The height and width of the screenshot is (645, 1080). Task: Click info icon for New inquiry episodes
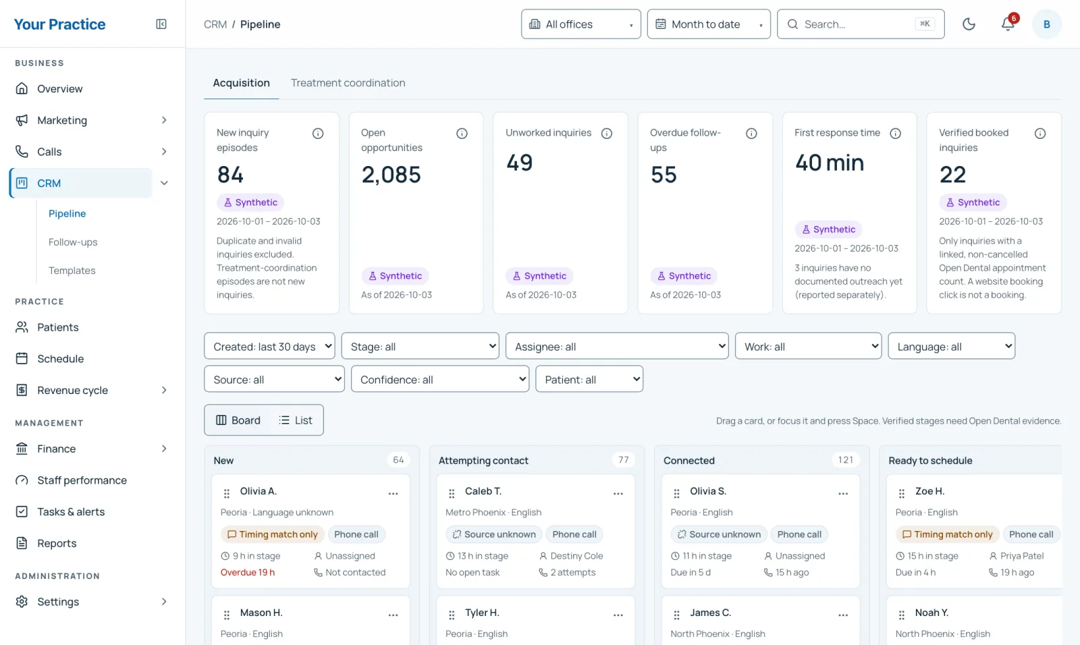coord(318,134)
